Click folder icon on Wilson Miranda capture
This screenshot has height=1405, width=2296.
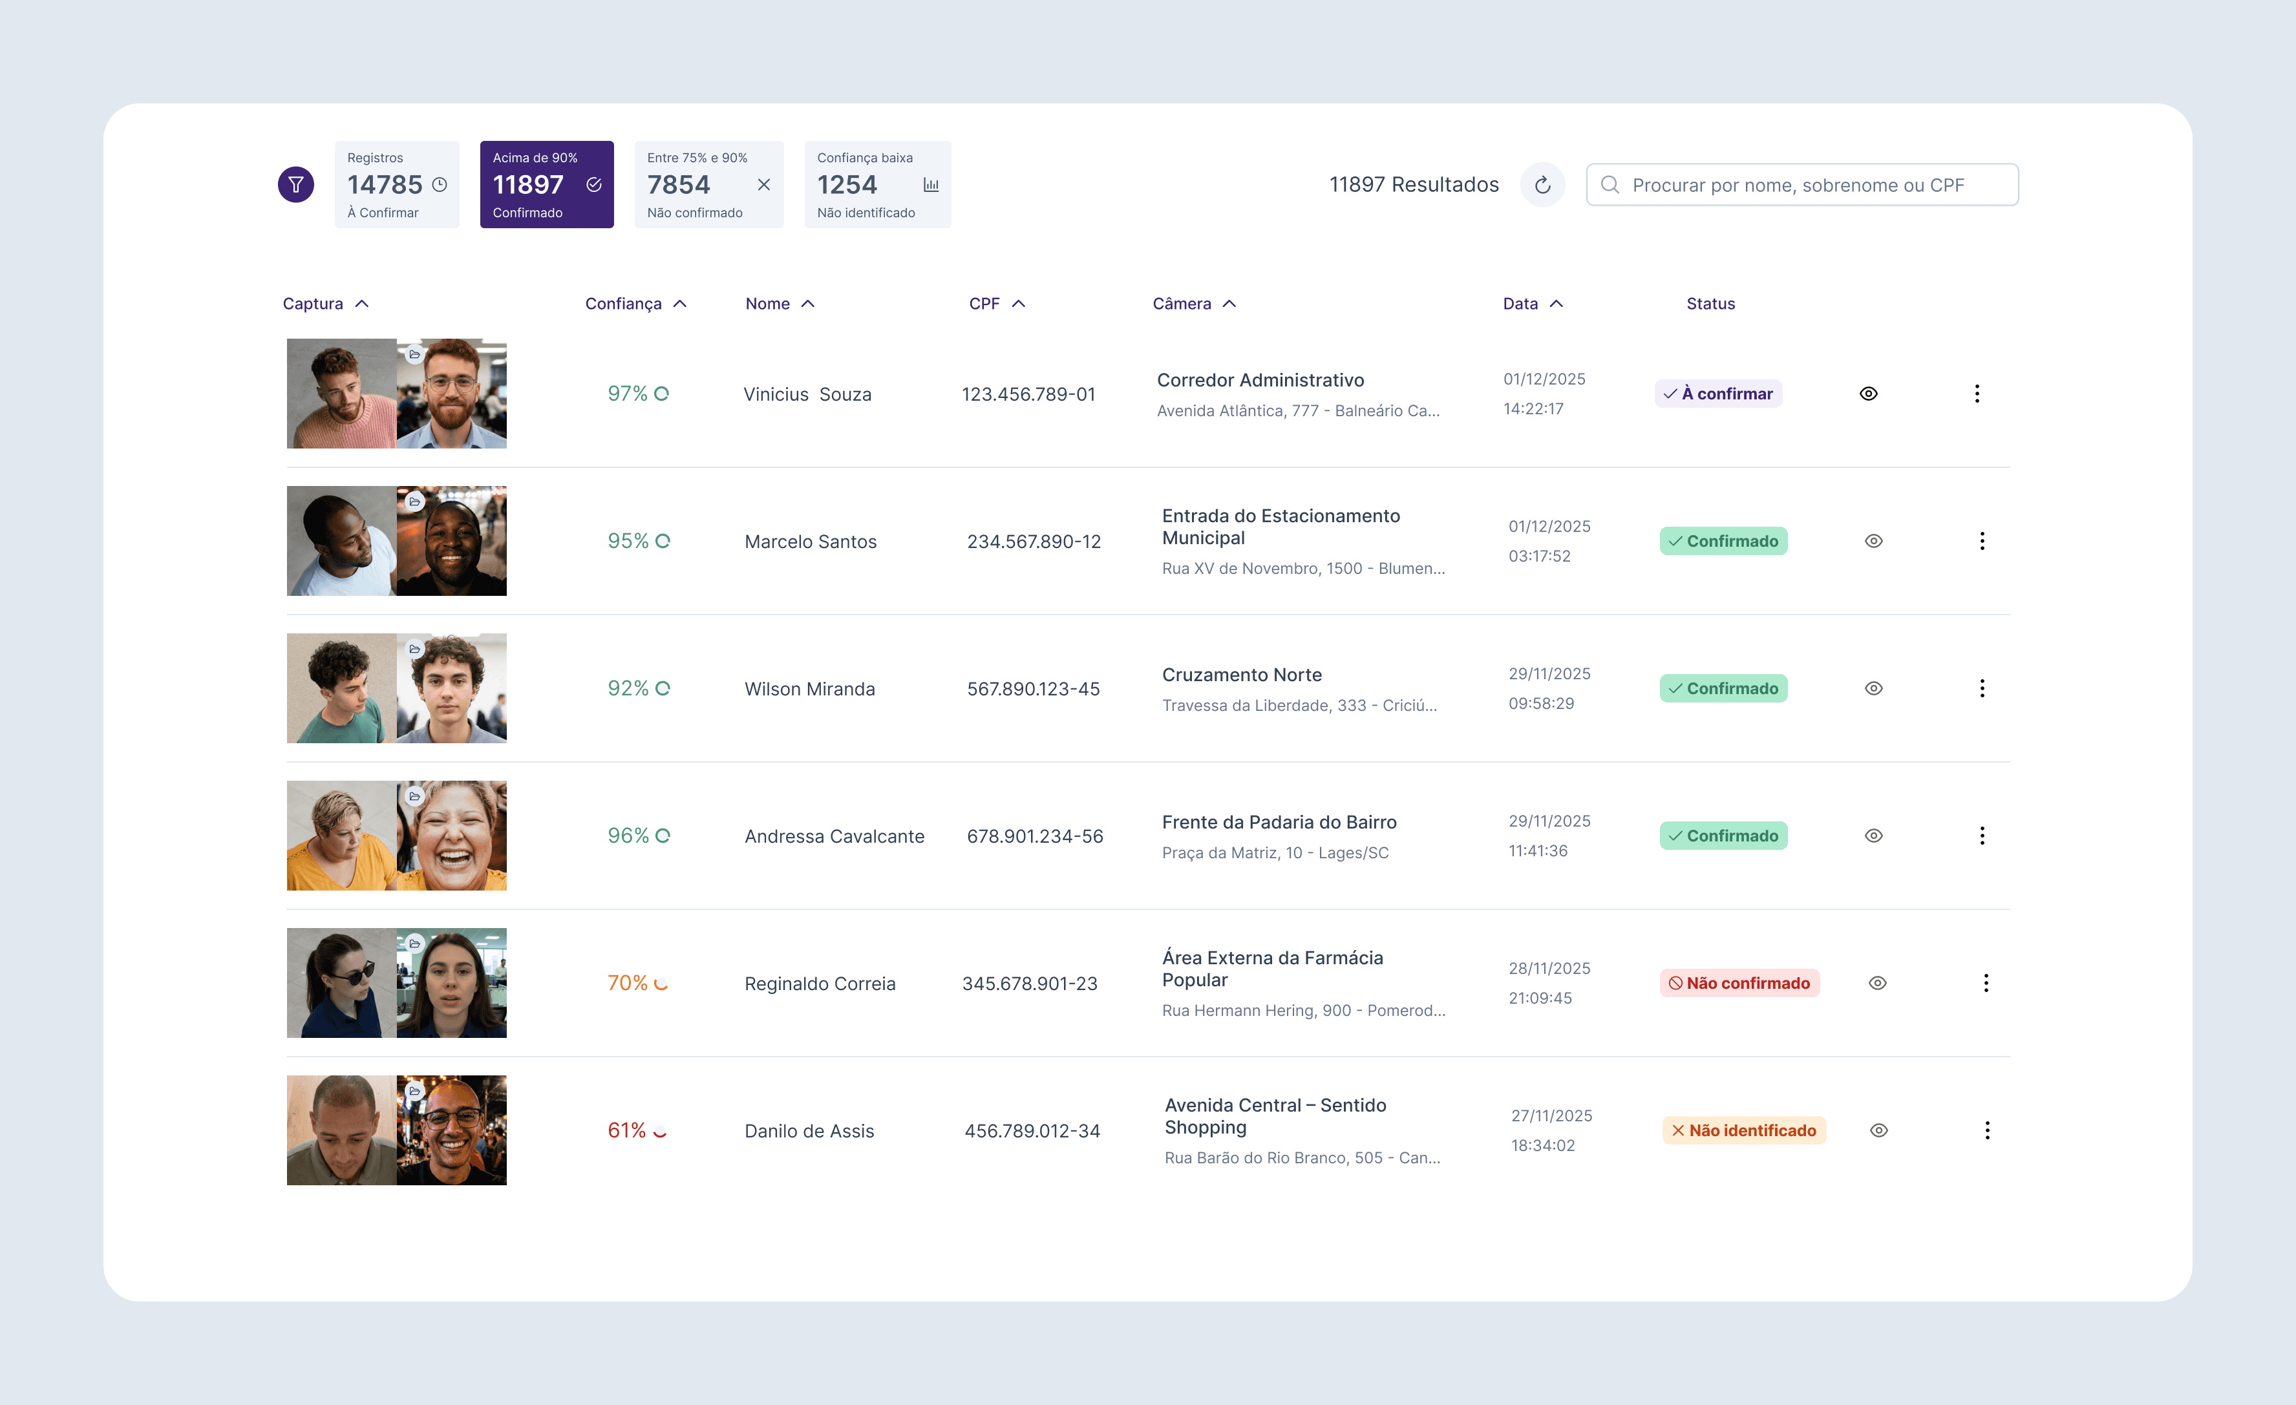pyautogui.click(x=414, y=648)
